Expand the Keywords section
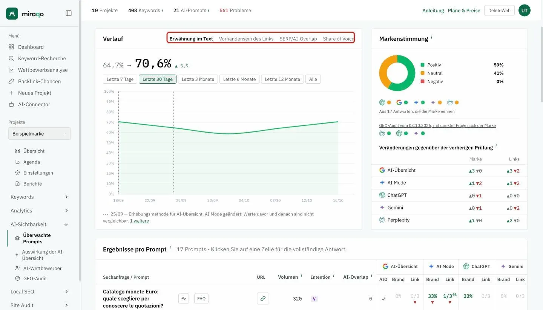543x310 pixels. pyautogui.click(x=39, y=197)
